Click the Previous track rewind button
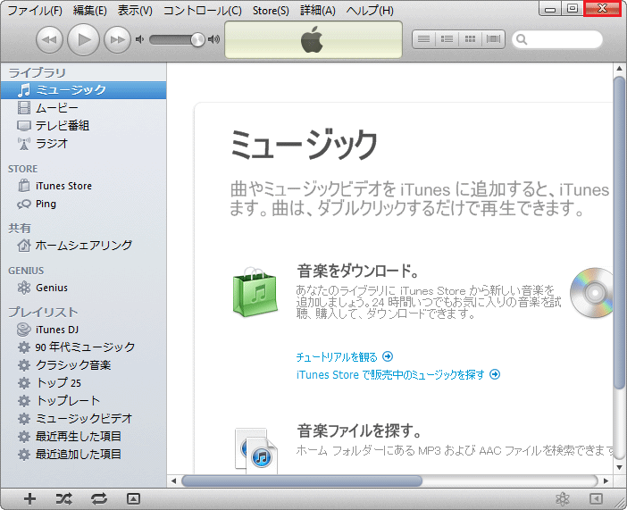The height and width of the screenshot is (510, 627). coord(49,39)
